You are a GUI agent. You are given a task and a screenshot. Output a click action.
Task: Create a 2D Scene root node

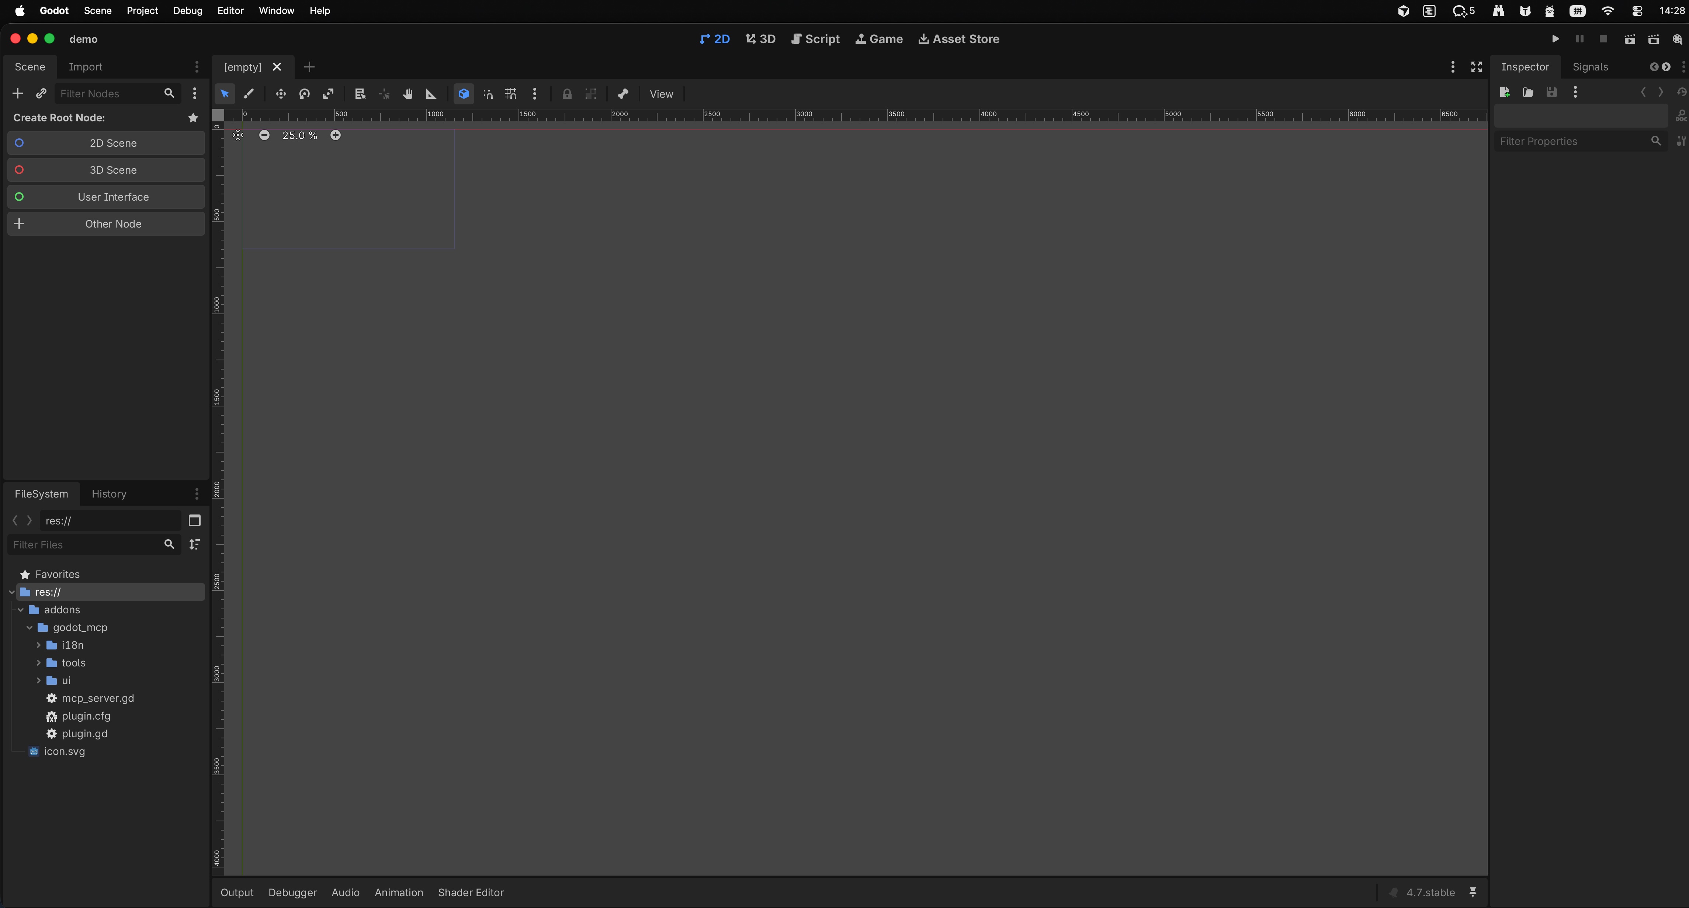pos(106,143)
